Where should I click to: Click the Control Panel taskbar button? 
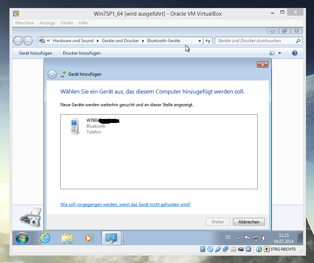(x=111, y=238)
